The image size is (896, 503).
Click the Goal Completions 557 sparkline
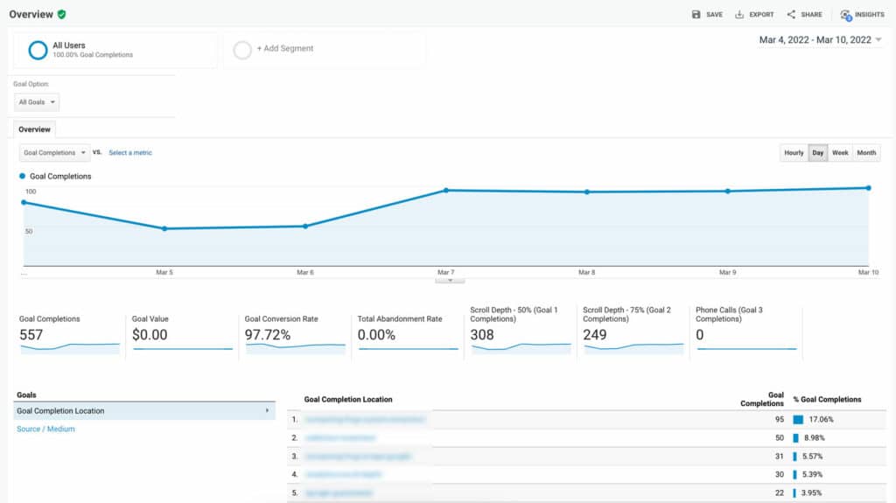(x=70, y=347)
